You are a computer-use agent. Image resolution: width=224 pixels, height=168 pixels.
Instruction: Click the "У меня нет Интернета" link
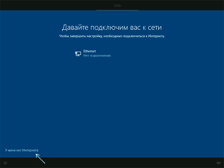pos(22,150)
